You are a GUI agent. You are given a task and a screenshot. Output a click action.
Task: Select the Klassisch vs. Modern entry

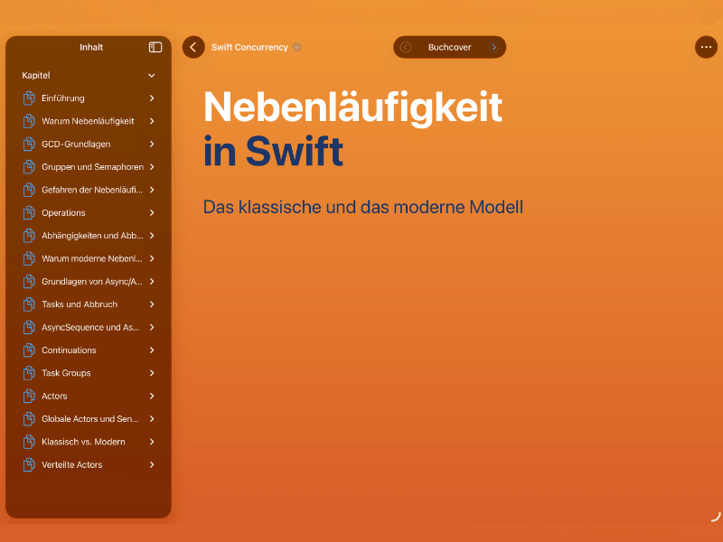(x=89, y=442)
